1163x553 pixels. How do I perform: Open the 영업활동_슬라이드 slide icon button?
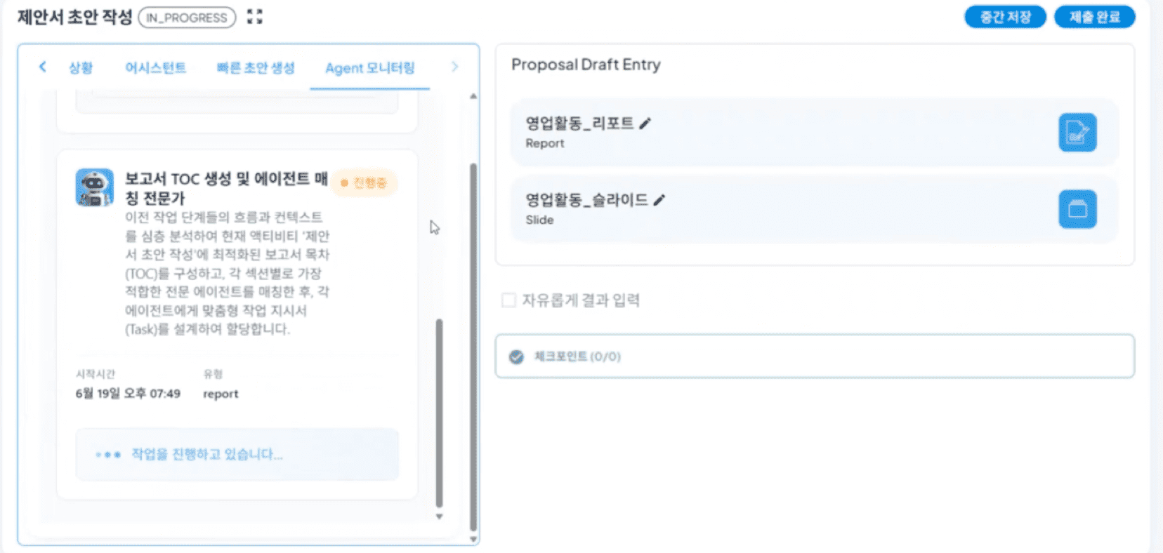1077,209
